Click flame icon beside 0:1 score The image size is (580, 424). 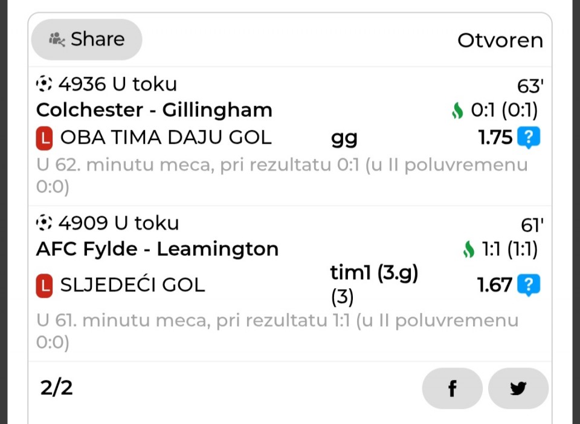click(x=457, y=111)
